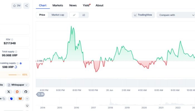This screenshot has height=111, width=195.
Task: Click the MetaMask fox wallet icon
Action: click(x=20, y=99)
